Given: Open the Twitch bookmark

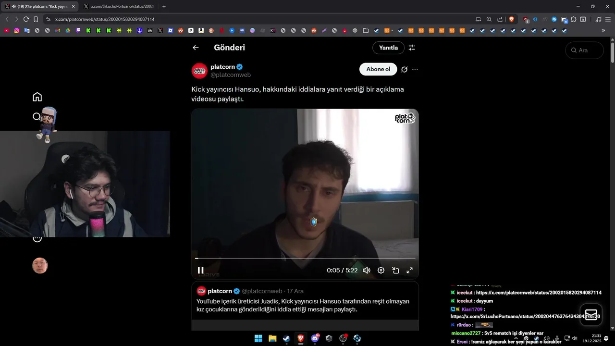Looking at the screenshot, I should (78, 30).
